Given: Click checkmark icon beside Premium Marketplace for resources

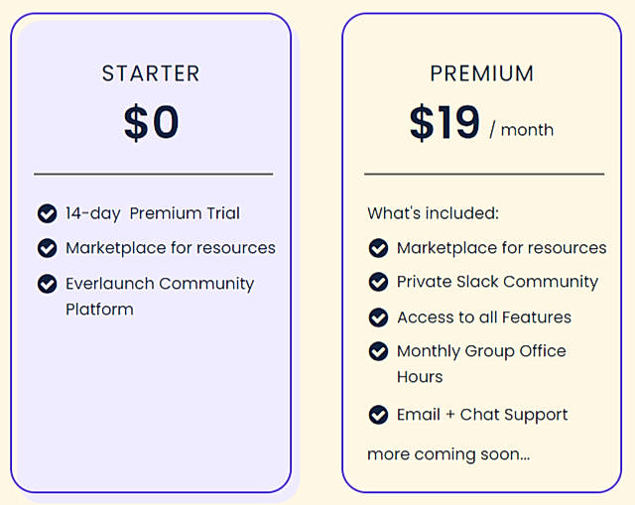Looking at the screenshot, I should point(378,248).
